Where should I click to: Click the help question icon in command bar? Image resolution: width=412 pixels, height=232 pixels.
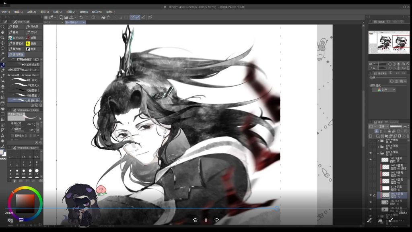tap(150, 17)
